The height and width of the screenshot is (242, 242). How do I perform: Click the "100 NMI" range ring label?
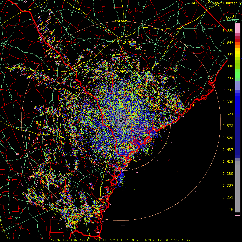point(121,21)
